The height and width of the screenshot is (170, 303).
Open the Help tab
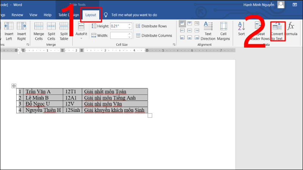tap(48, 15)
